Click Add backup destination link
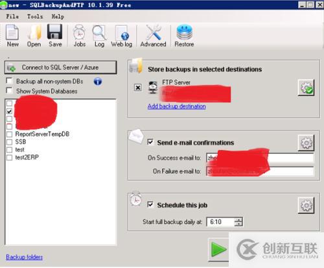 point(177,106)
